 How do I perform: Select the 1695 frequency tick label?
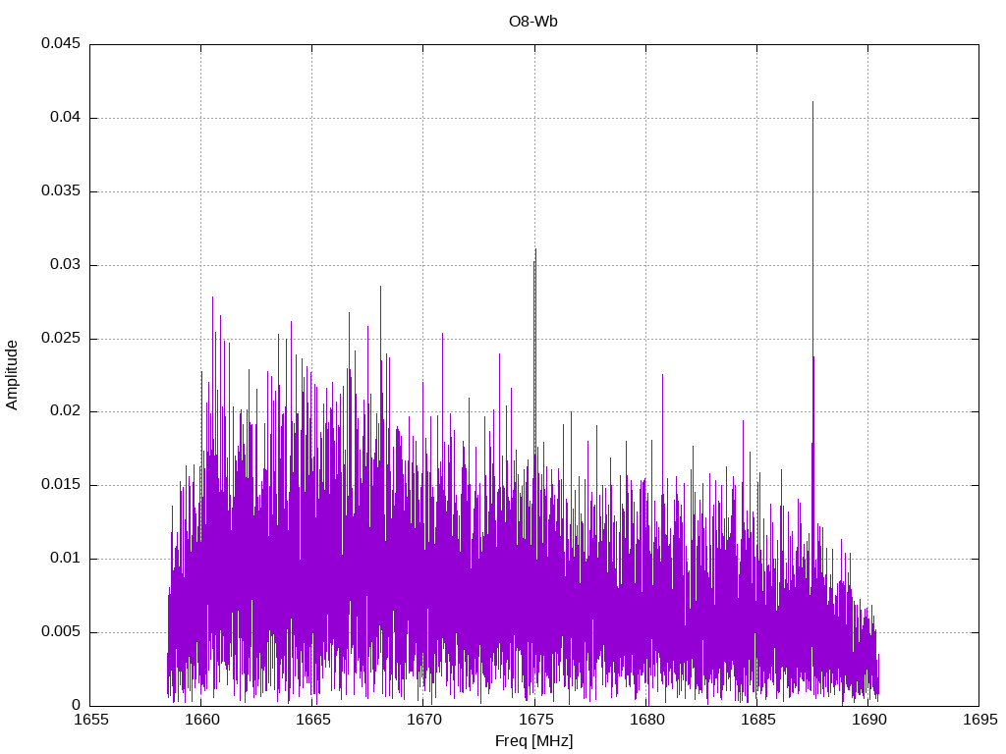[x=978, y=720]
